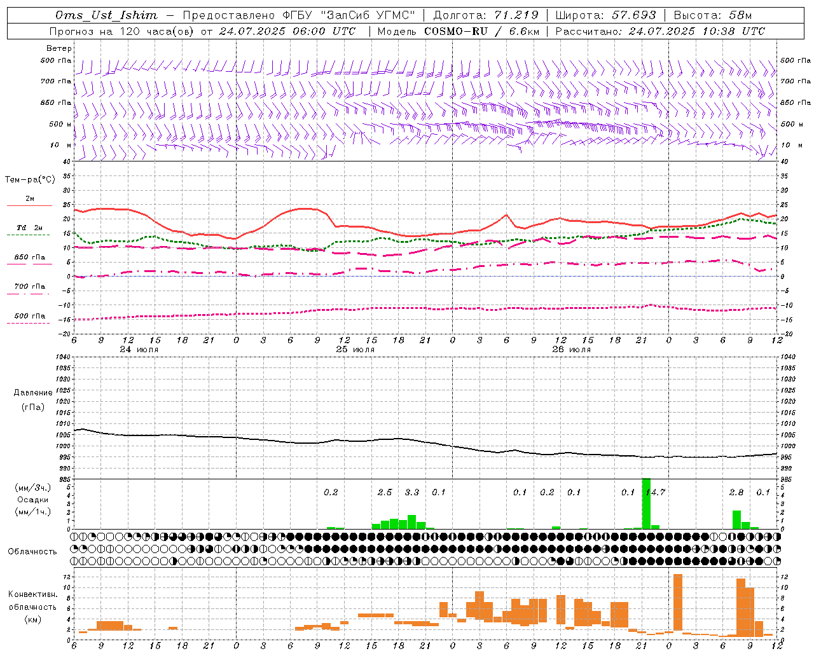Click the "2.8" precipitation amount
This screenshot has width=814, height=651.
pyautogui.click(x=736, y=492)
